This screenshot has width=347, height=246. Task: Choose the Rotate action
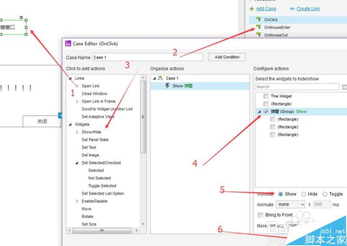[x=87, y=217]
